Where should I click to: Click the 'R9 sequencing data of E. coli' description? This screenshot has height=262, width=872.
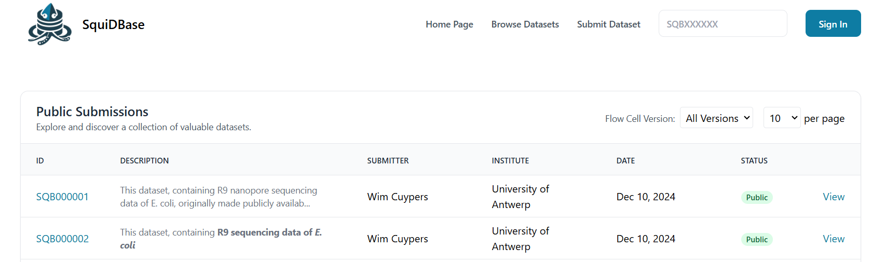[221, 239]
